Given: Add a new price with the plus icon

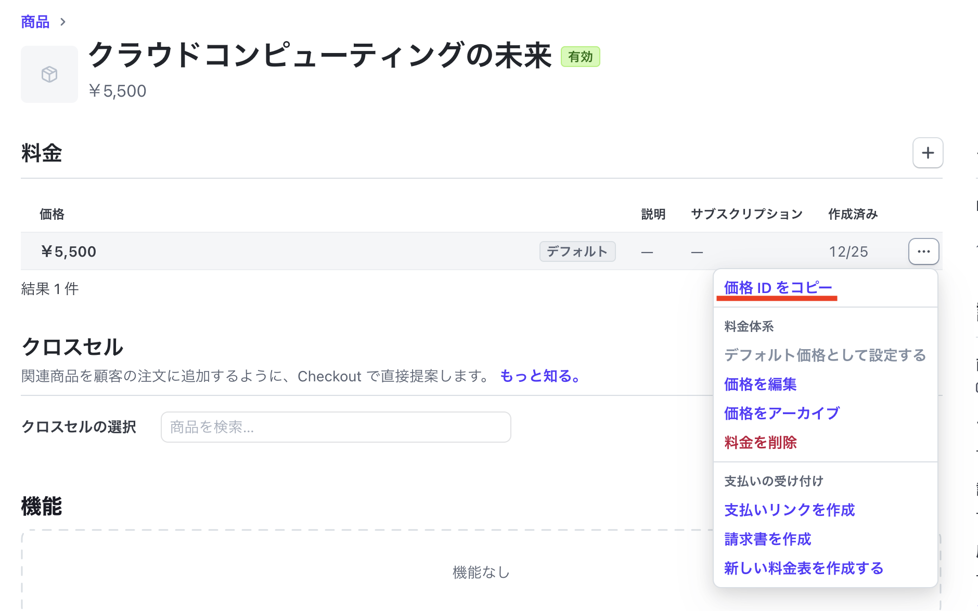Looking at the screenshot, I should [928, 153].
